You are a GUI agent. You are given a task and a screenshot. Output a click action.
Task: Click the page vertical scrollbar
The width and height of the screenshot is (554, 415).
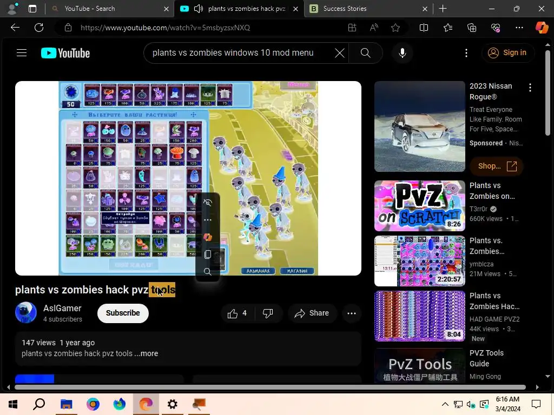(x=548, y=92)
